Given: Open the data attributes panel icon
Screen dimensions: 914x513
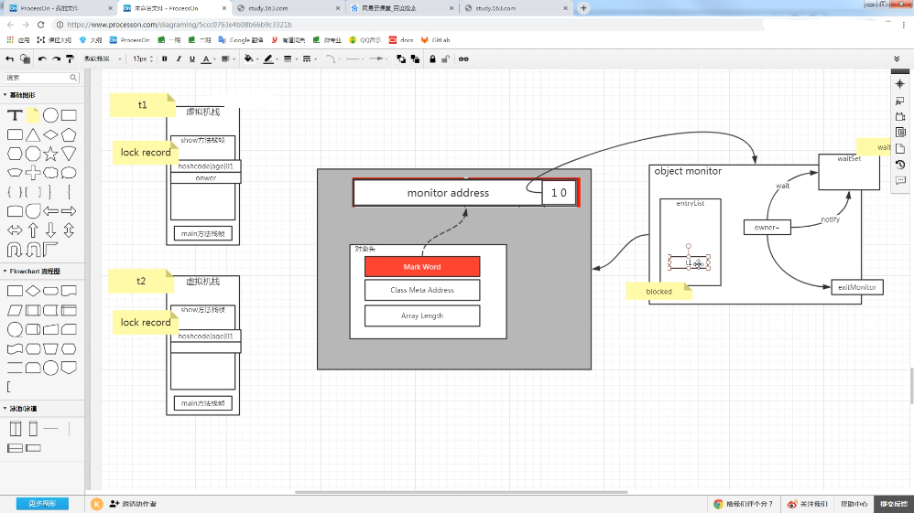Looking at the screenshot, I should (x=900, y=133).
